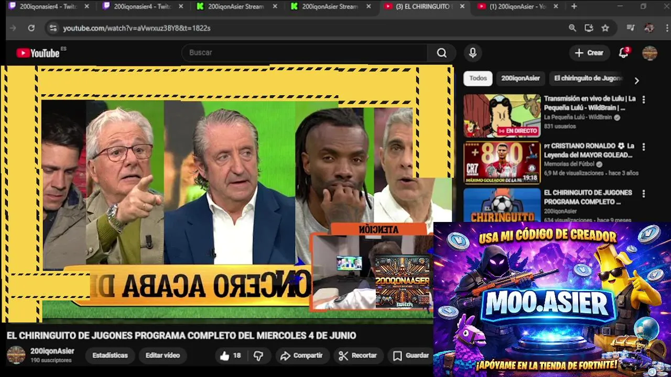Like the video with thumbs up

pos(230,356)
